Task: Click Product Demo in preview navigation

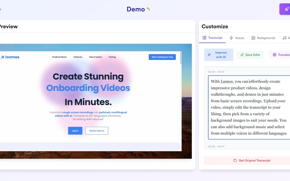Action: [59, 57]
